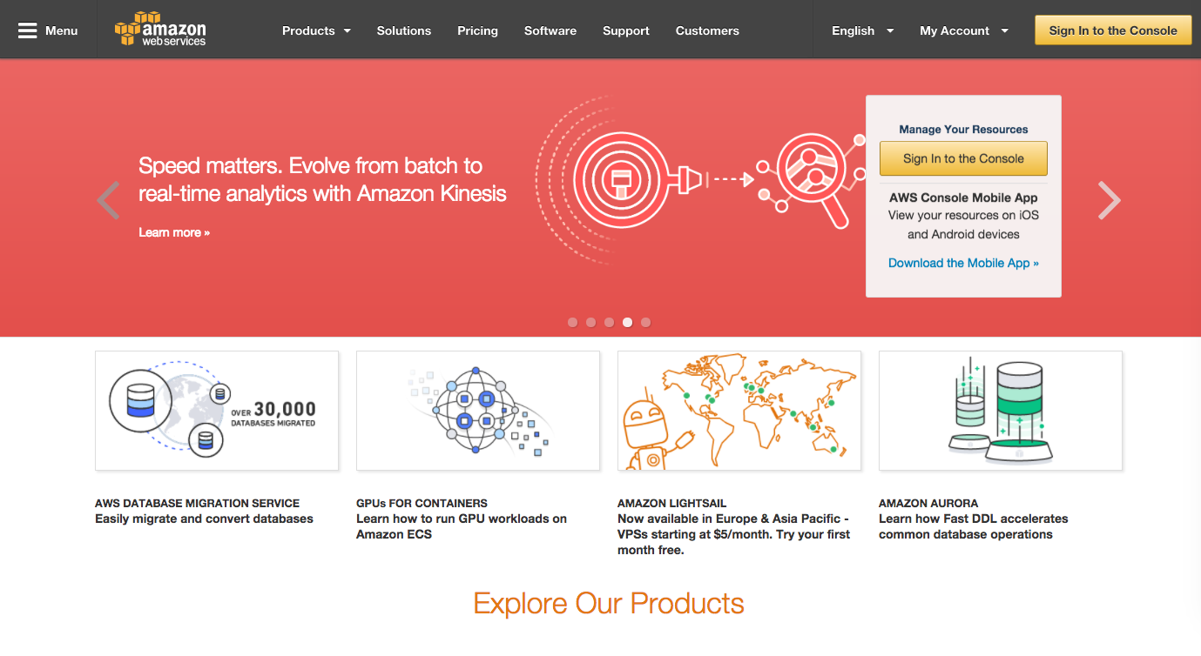This screenshot has height=656, width=1201.
Task: Expand the Products dropdown
Action: click(316, 30)
